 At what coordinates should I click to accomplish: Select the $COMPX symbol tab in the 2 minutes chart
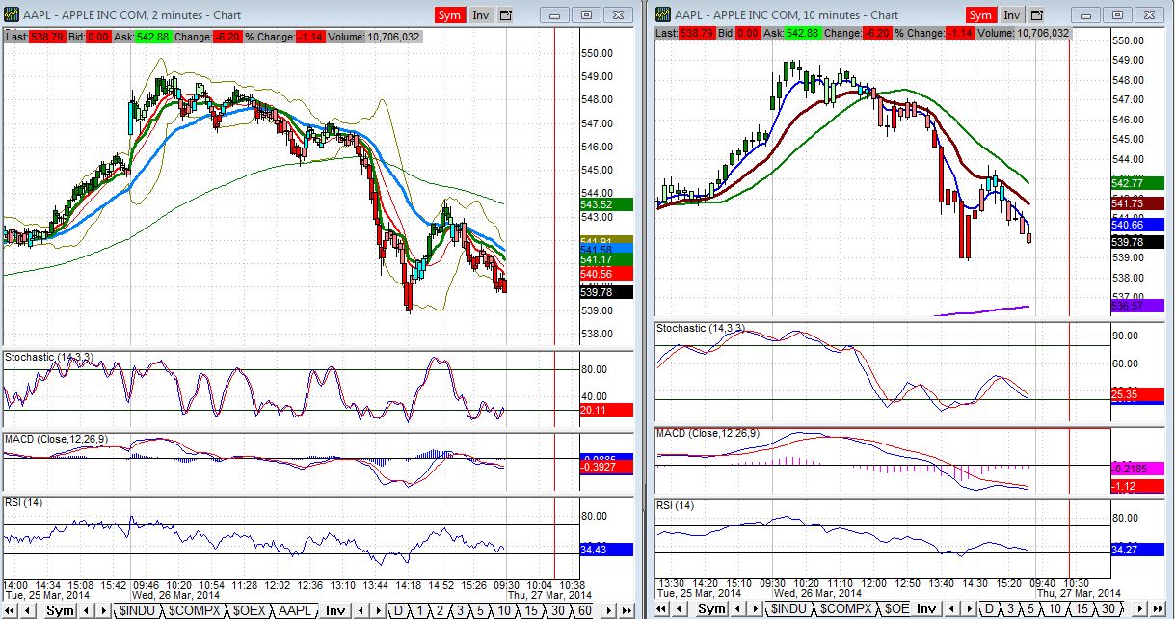194,610
